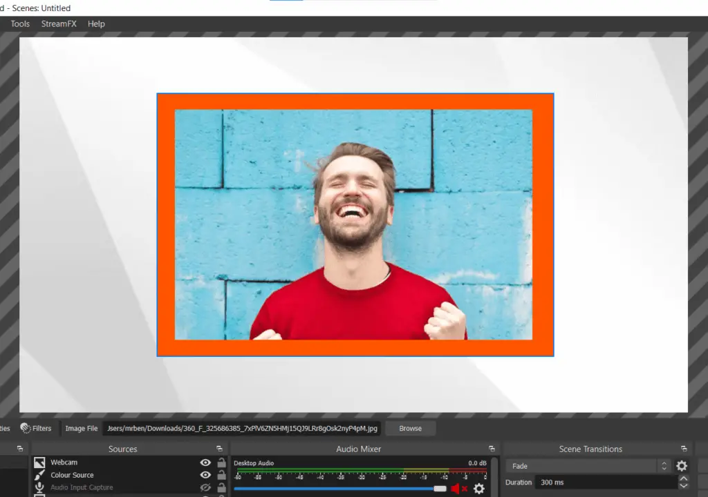
Task: Undock the Sources panel
Action: [219, 449]
